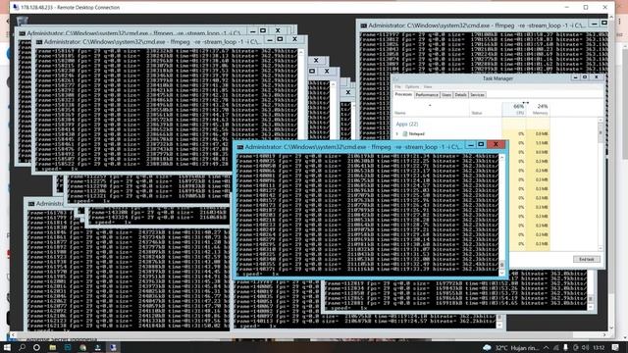Viewport: 628px width, 353px height.
Task: Maximize the Task Manager window
Action: (x=585, y=77)
